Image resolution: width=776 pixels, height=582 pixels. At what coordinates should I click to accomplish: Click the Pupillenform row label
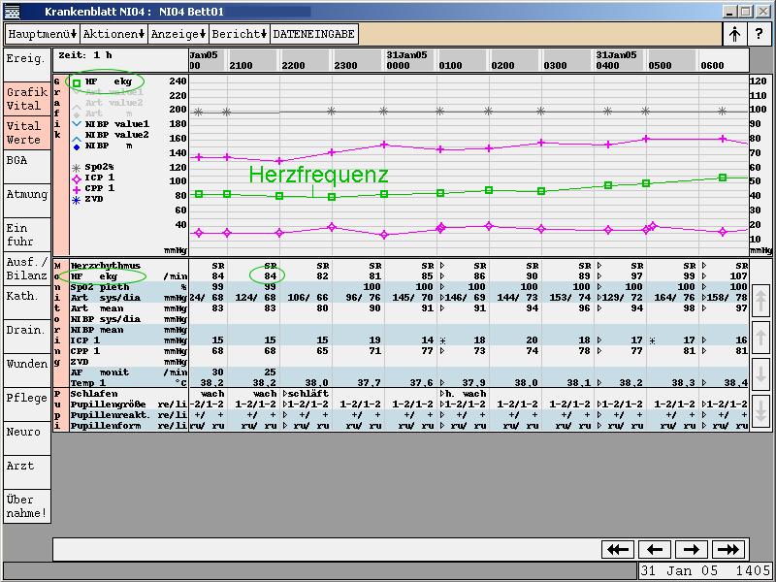pyautogui.click(x=106, y=426)
